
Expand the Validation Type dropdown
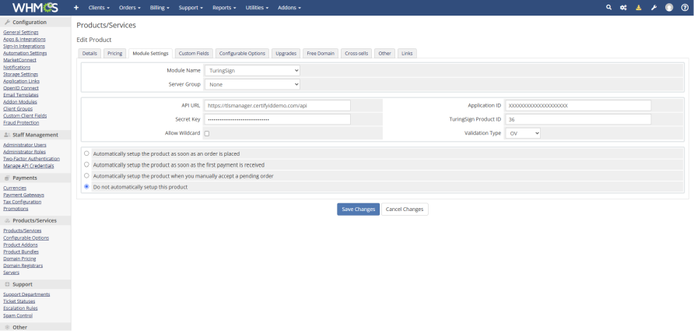[523, 133]
